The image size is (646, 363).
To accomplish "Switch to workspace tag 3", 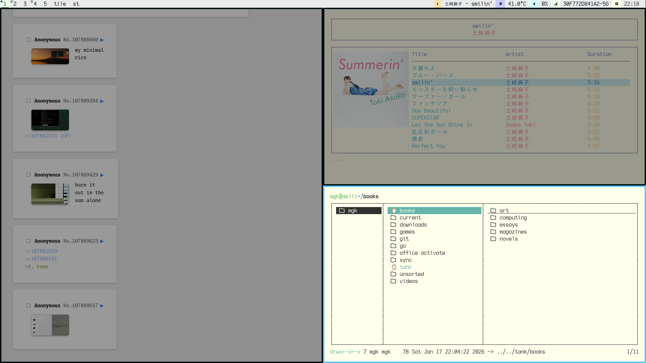I will tap(25, 4).
